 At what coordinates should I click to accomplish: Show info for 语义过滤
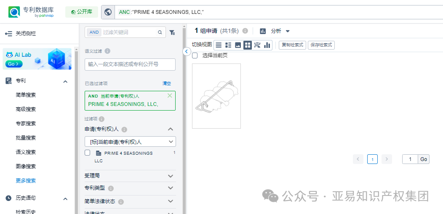pos(107,51)
